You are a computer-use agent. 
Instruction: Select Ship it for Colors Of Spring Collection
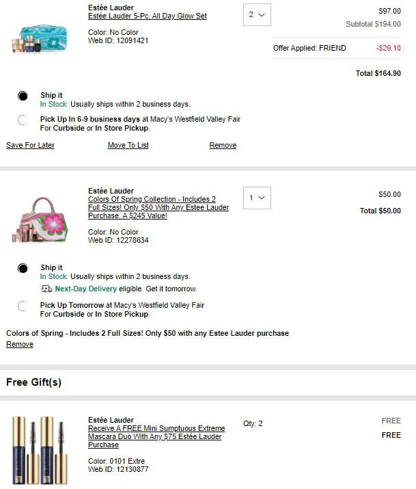[x=23, y=269]
